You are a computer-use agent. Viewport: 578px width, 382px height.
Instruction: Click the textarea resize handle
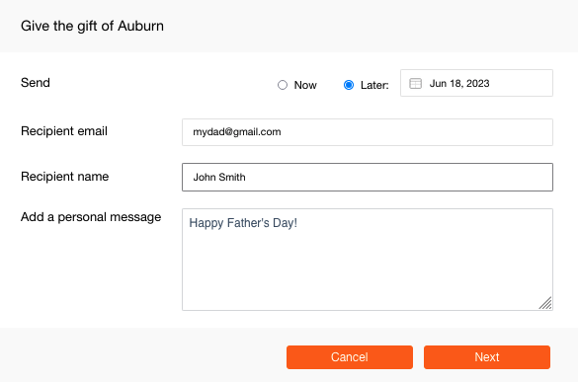[x=545, y=303]
